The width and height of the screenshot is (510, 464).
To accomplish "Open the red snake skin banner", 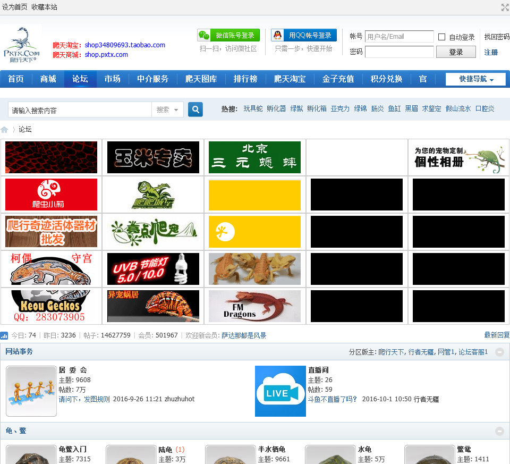I will 51,157.
